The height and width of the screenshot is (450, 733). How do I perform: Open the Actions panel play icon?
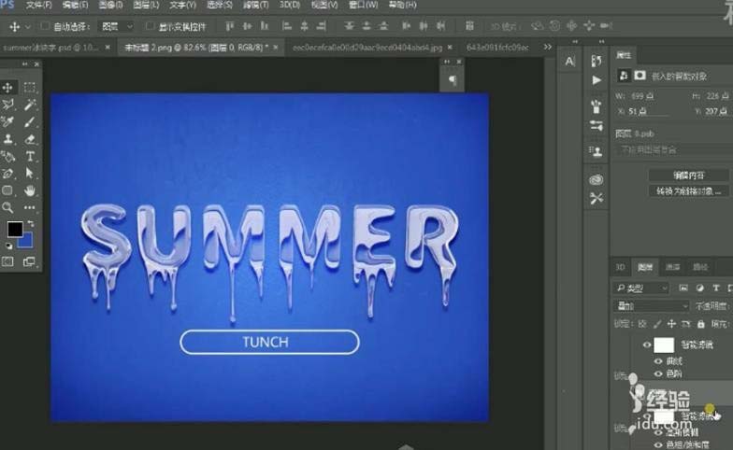596,80
